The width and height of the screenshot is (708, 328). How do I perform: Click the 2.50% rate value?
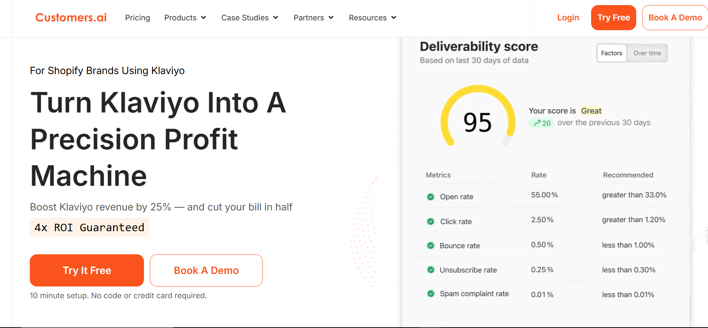(x=542, y=220)
